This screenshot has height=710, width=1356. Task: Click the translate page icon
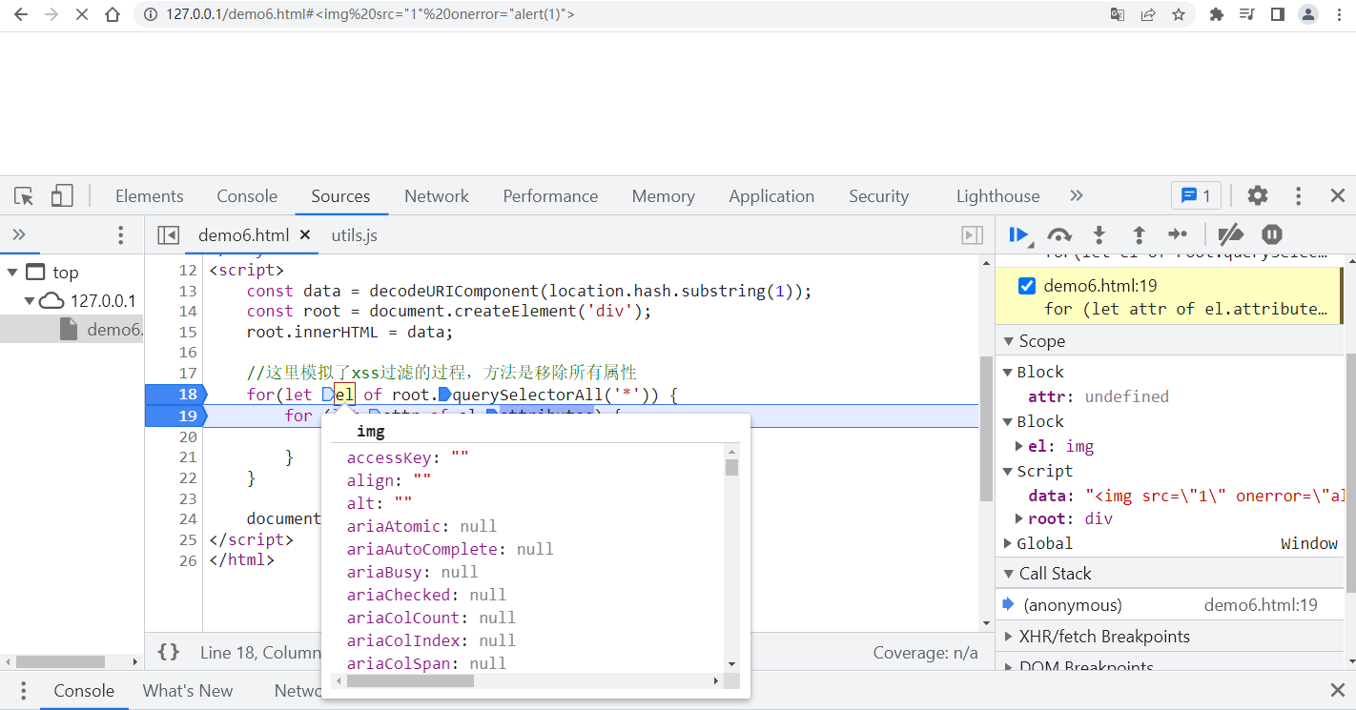[x=1118, y=15]
